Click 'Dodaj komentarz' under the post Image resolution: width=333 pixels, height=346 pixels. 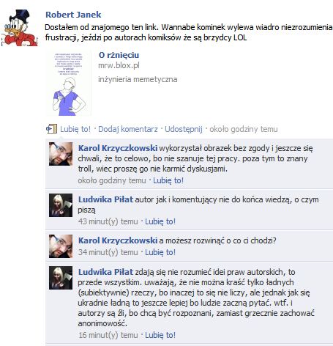click(128, 129)
